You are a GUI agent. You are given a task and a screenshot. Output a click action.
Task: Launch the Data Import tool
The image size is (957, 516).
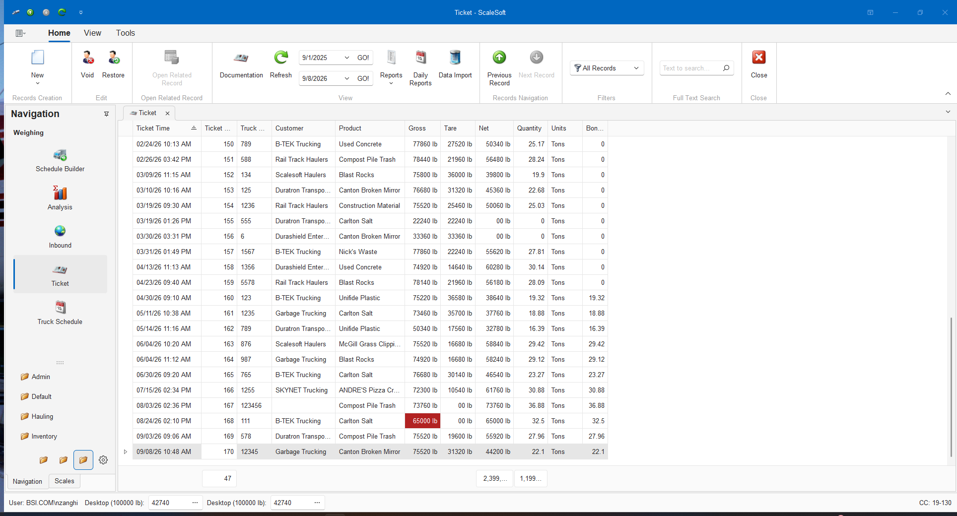[455, 64]
